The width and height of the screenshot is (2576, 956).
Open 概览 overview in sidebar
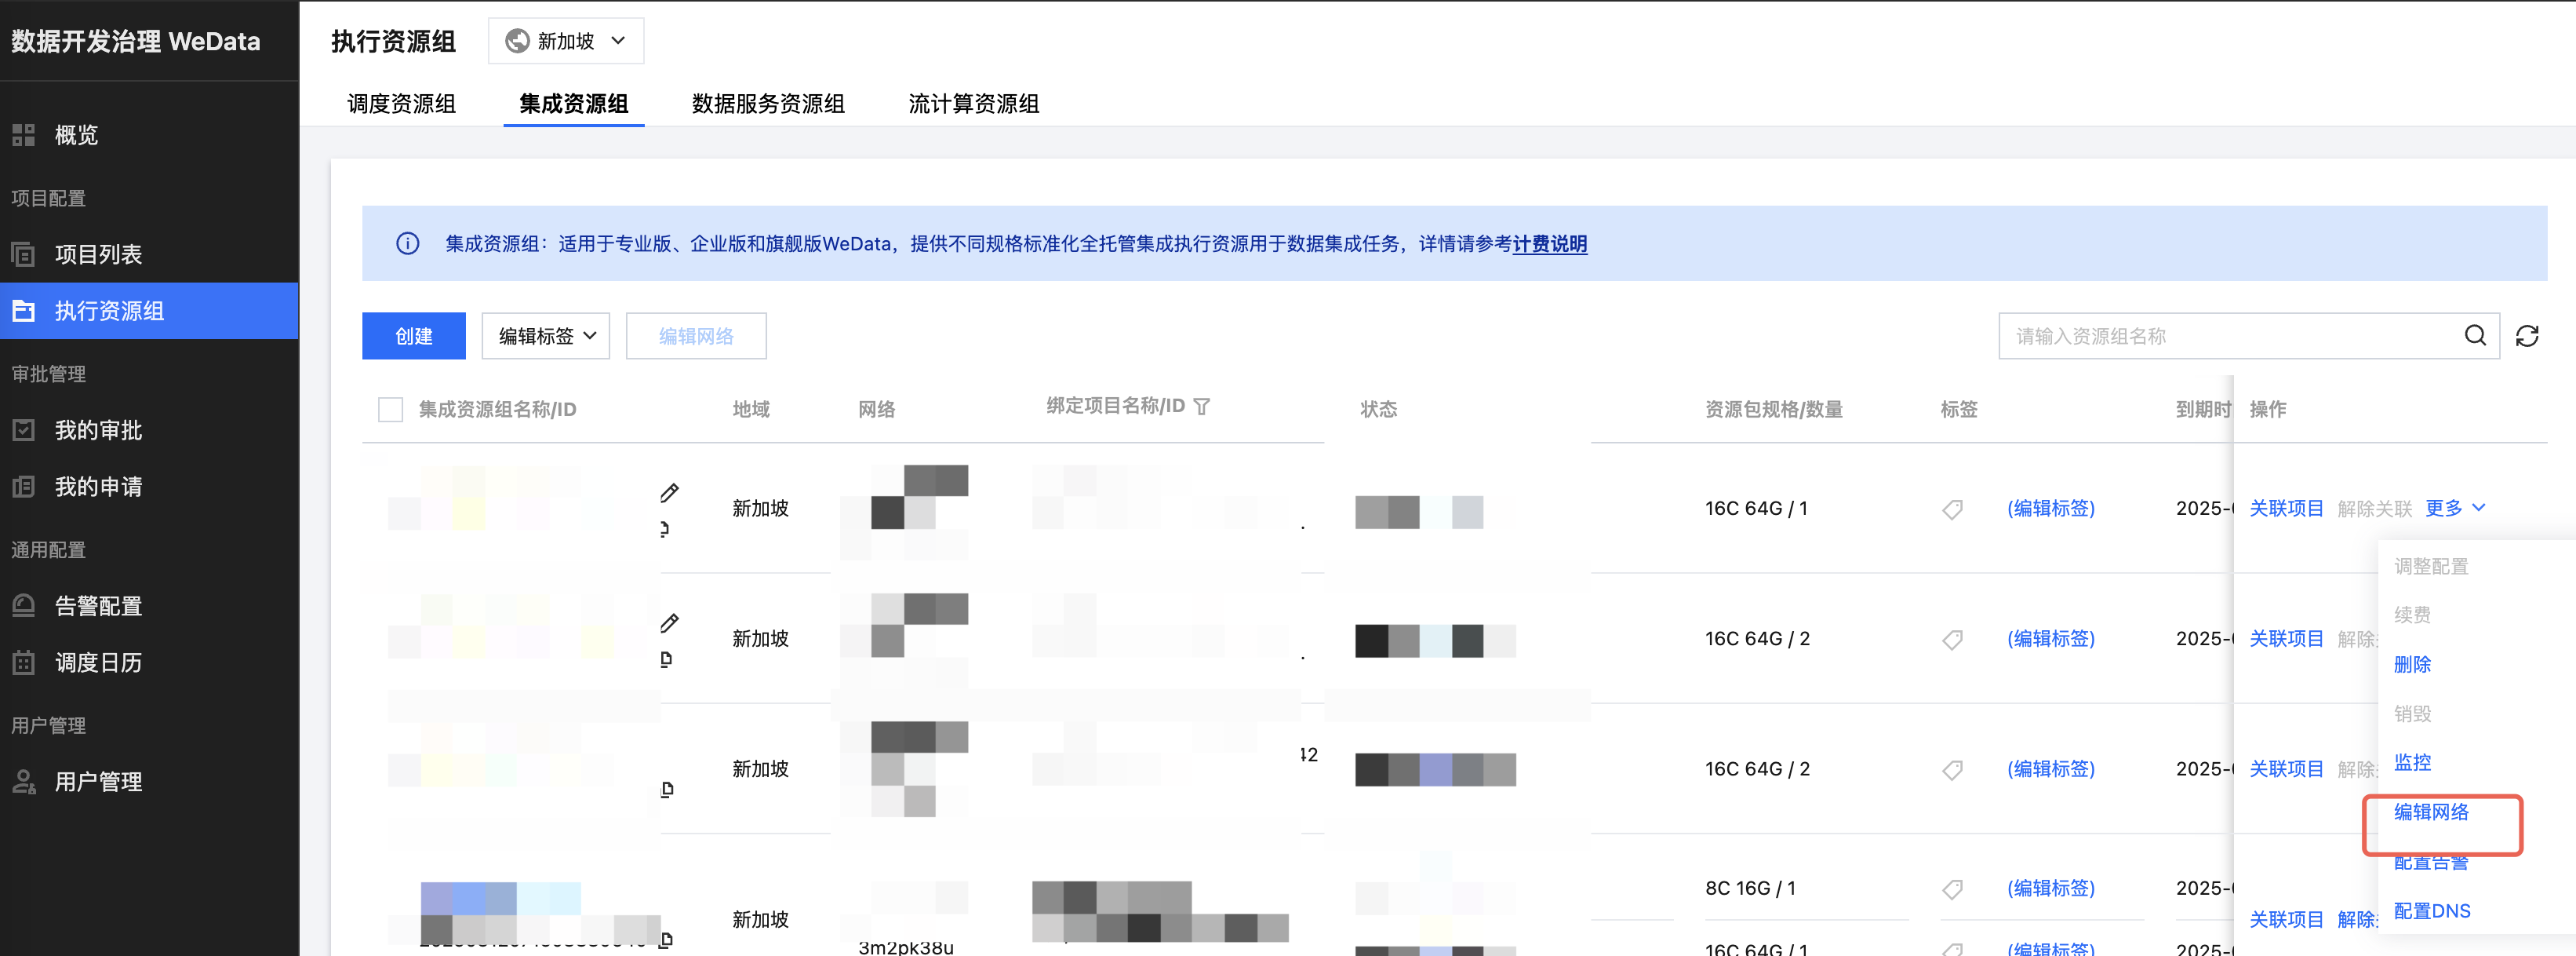click(76, 135)
